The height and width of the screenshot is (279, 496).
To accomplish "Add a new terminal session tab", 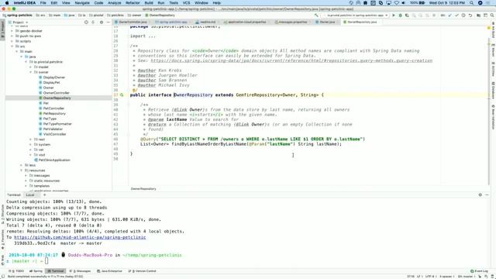I will 45,195.
